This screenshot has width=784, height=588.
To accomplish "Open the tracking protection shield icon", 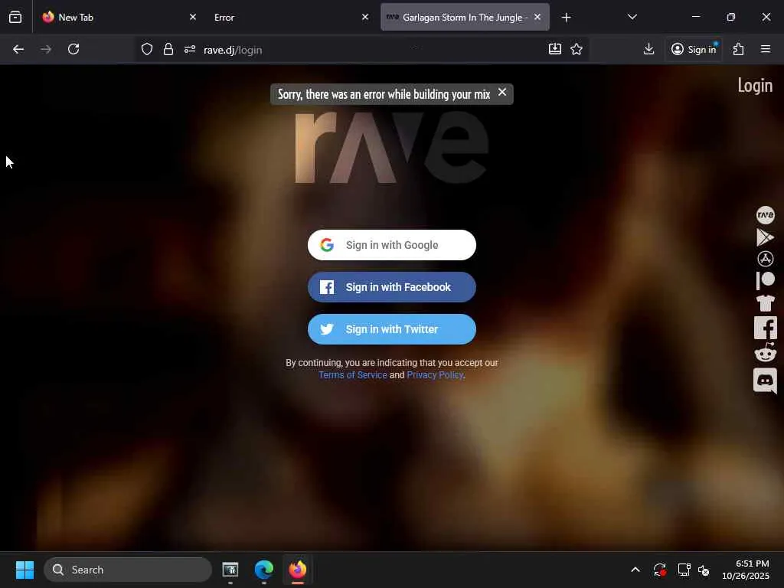I will coord(146,50).
